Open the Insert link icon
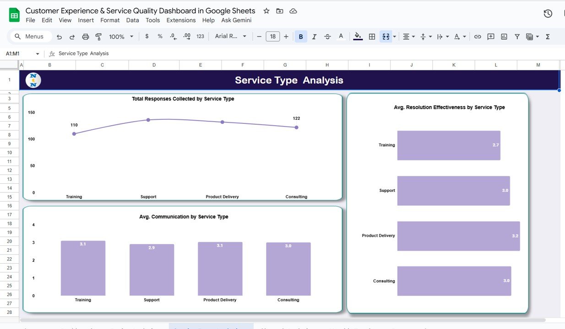The image size is (565, 329). [478, 36]
